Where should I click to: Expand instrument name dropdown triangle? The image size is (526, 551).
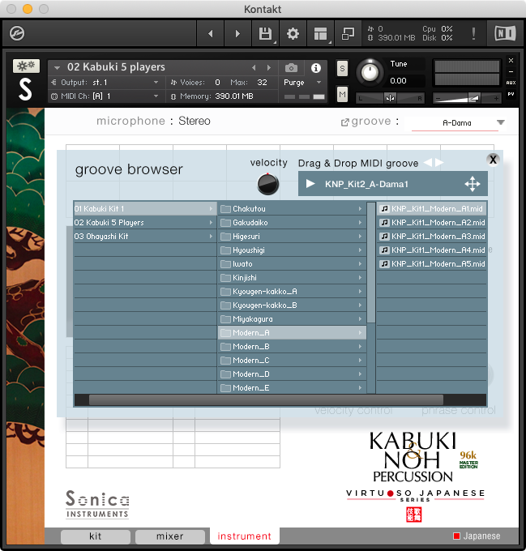[57, 67]
